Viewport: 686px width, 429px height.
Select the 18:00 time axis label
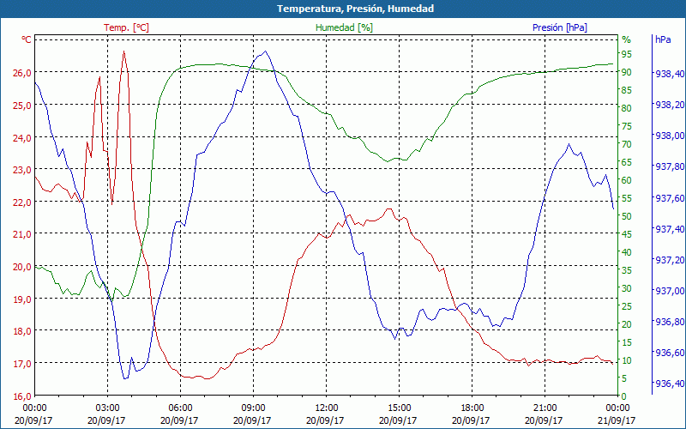tap(472, 408)
